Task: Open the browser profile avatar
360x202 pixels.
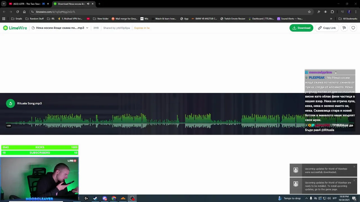Action: (x=349, y=12)
